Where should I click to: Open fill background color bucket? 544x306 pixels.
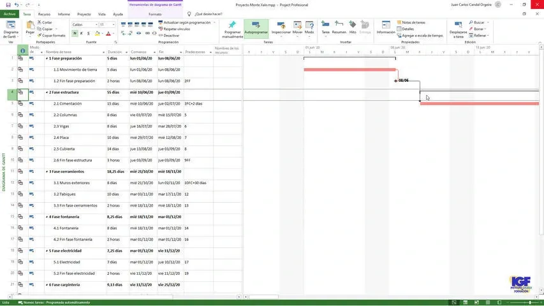[x=97, y=33]
